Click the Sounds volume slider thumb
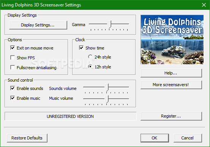The image size is (210, 147). pyautogui.click(x=107, y=88)
